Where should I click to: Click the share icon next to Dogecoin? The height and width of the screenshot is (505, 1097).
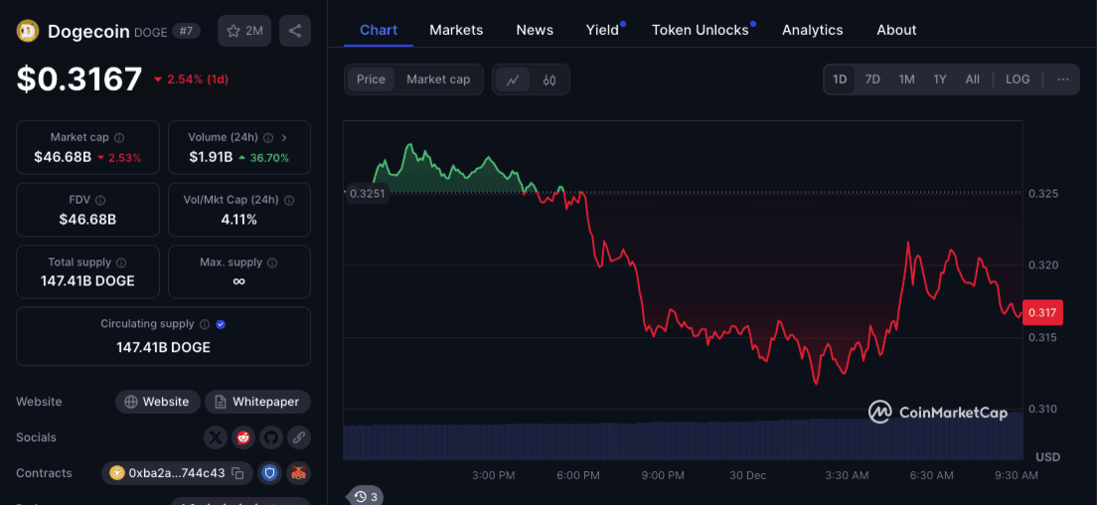click(x=295, y=31)
